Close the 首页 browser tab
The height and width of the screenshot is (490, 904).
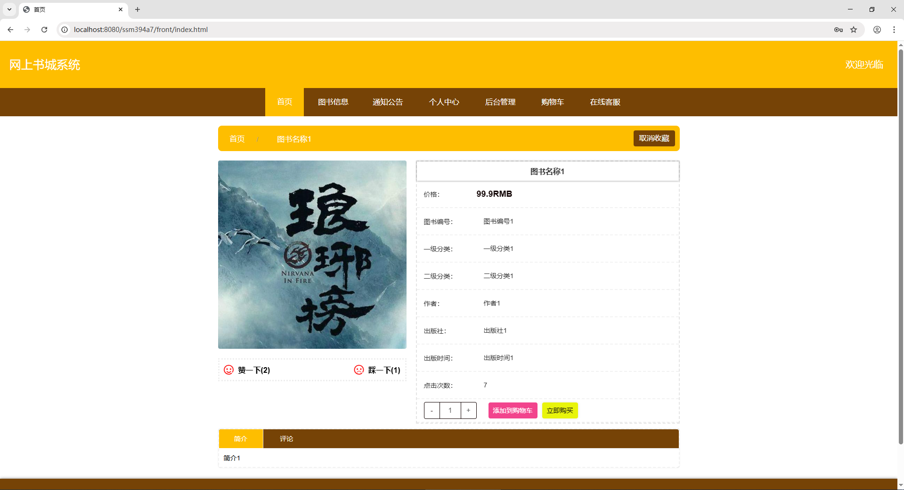pyautogui.click(x=121, y=9)
